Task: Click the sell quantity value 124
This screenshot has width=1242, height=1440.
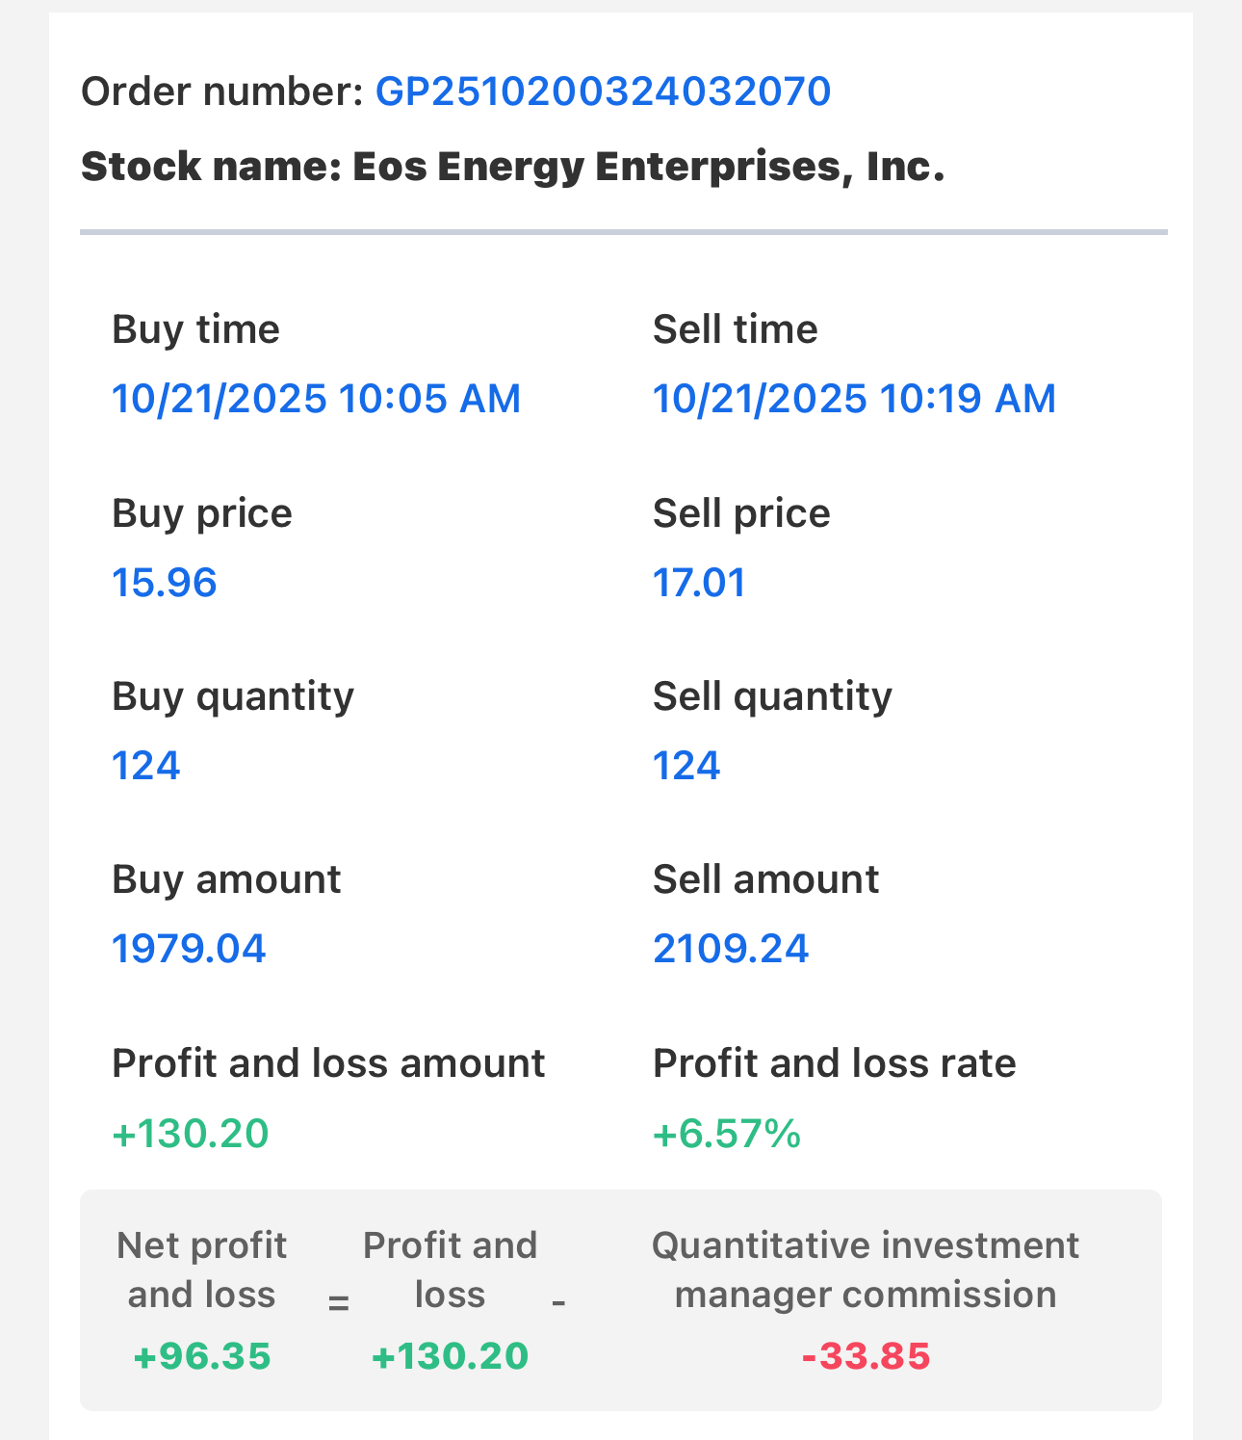Action: click(686, 766)
